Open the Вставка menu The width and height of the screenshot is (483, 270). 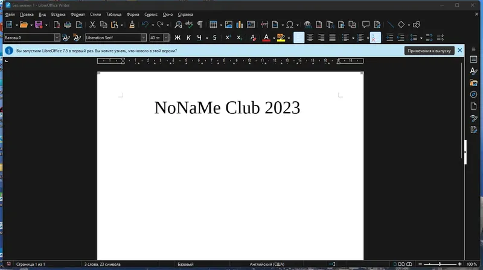tap(58, 14)
